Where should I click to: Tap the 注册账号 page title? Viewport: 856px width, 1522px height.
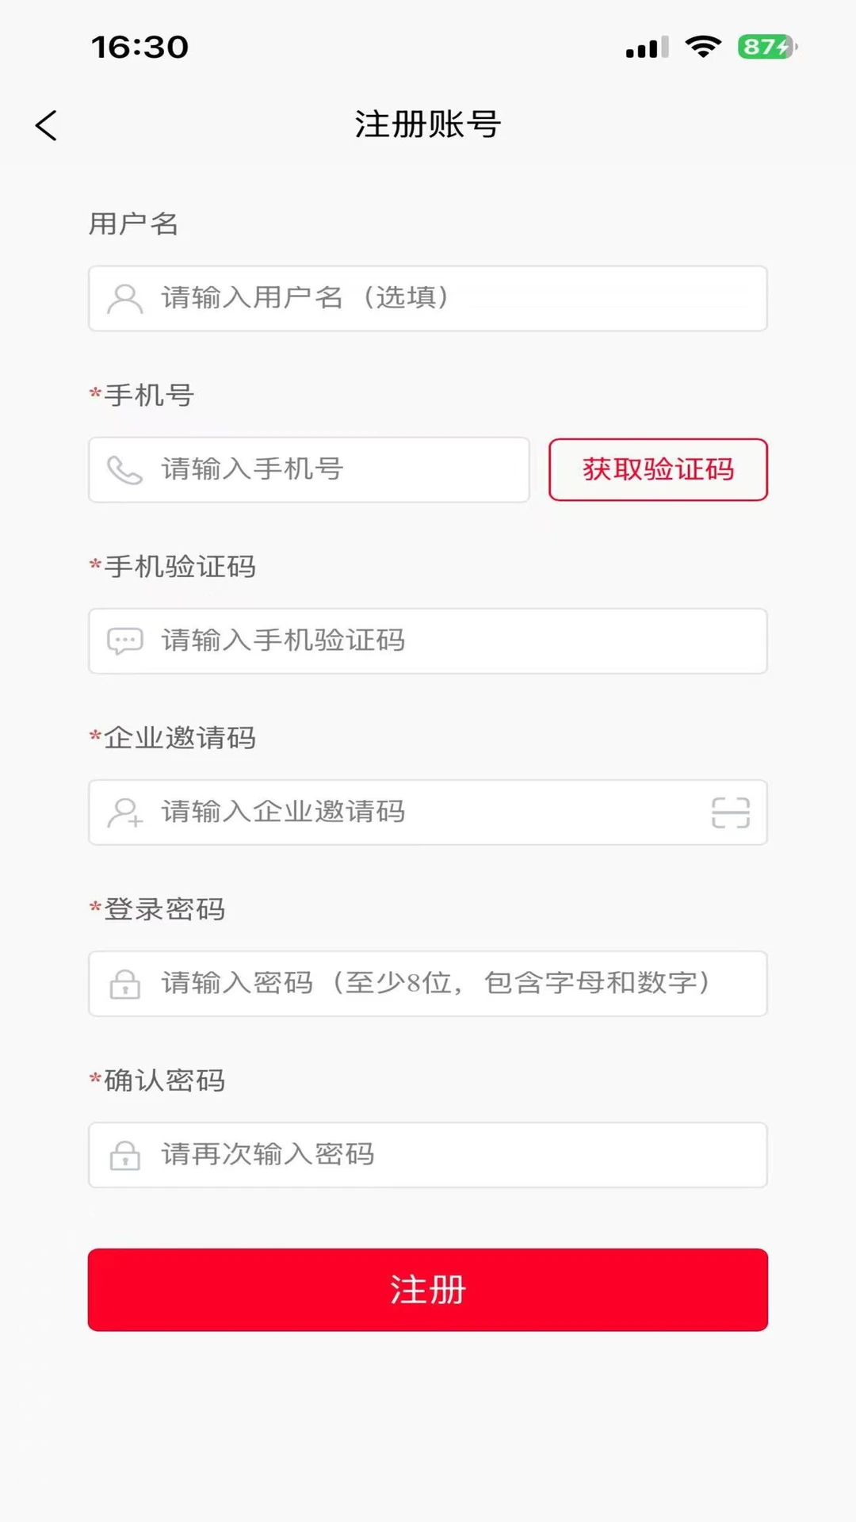coord(428,124)
